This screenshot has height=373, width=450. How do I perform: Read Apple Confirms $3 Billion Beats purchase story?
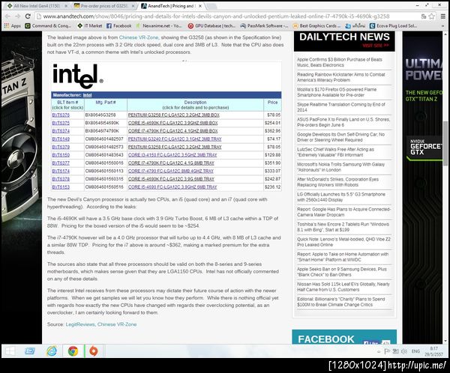point(340,62)
